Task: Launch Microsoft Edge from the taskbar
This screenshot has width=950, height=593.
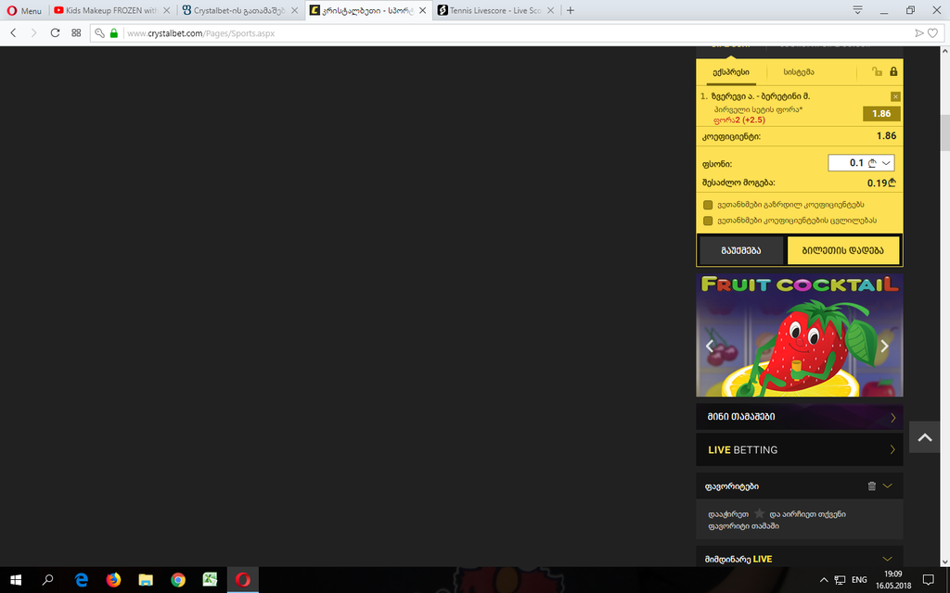Action: (x=82, y=580)
